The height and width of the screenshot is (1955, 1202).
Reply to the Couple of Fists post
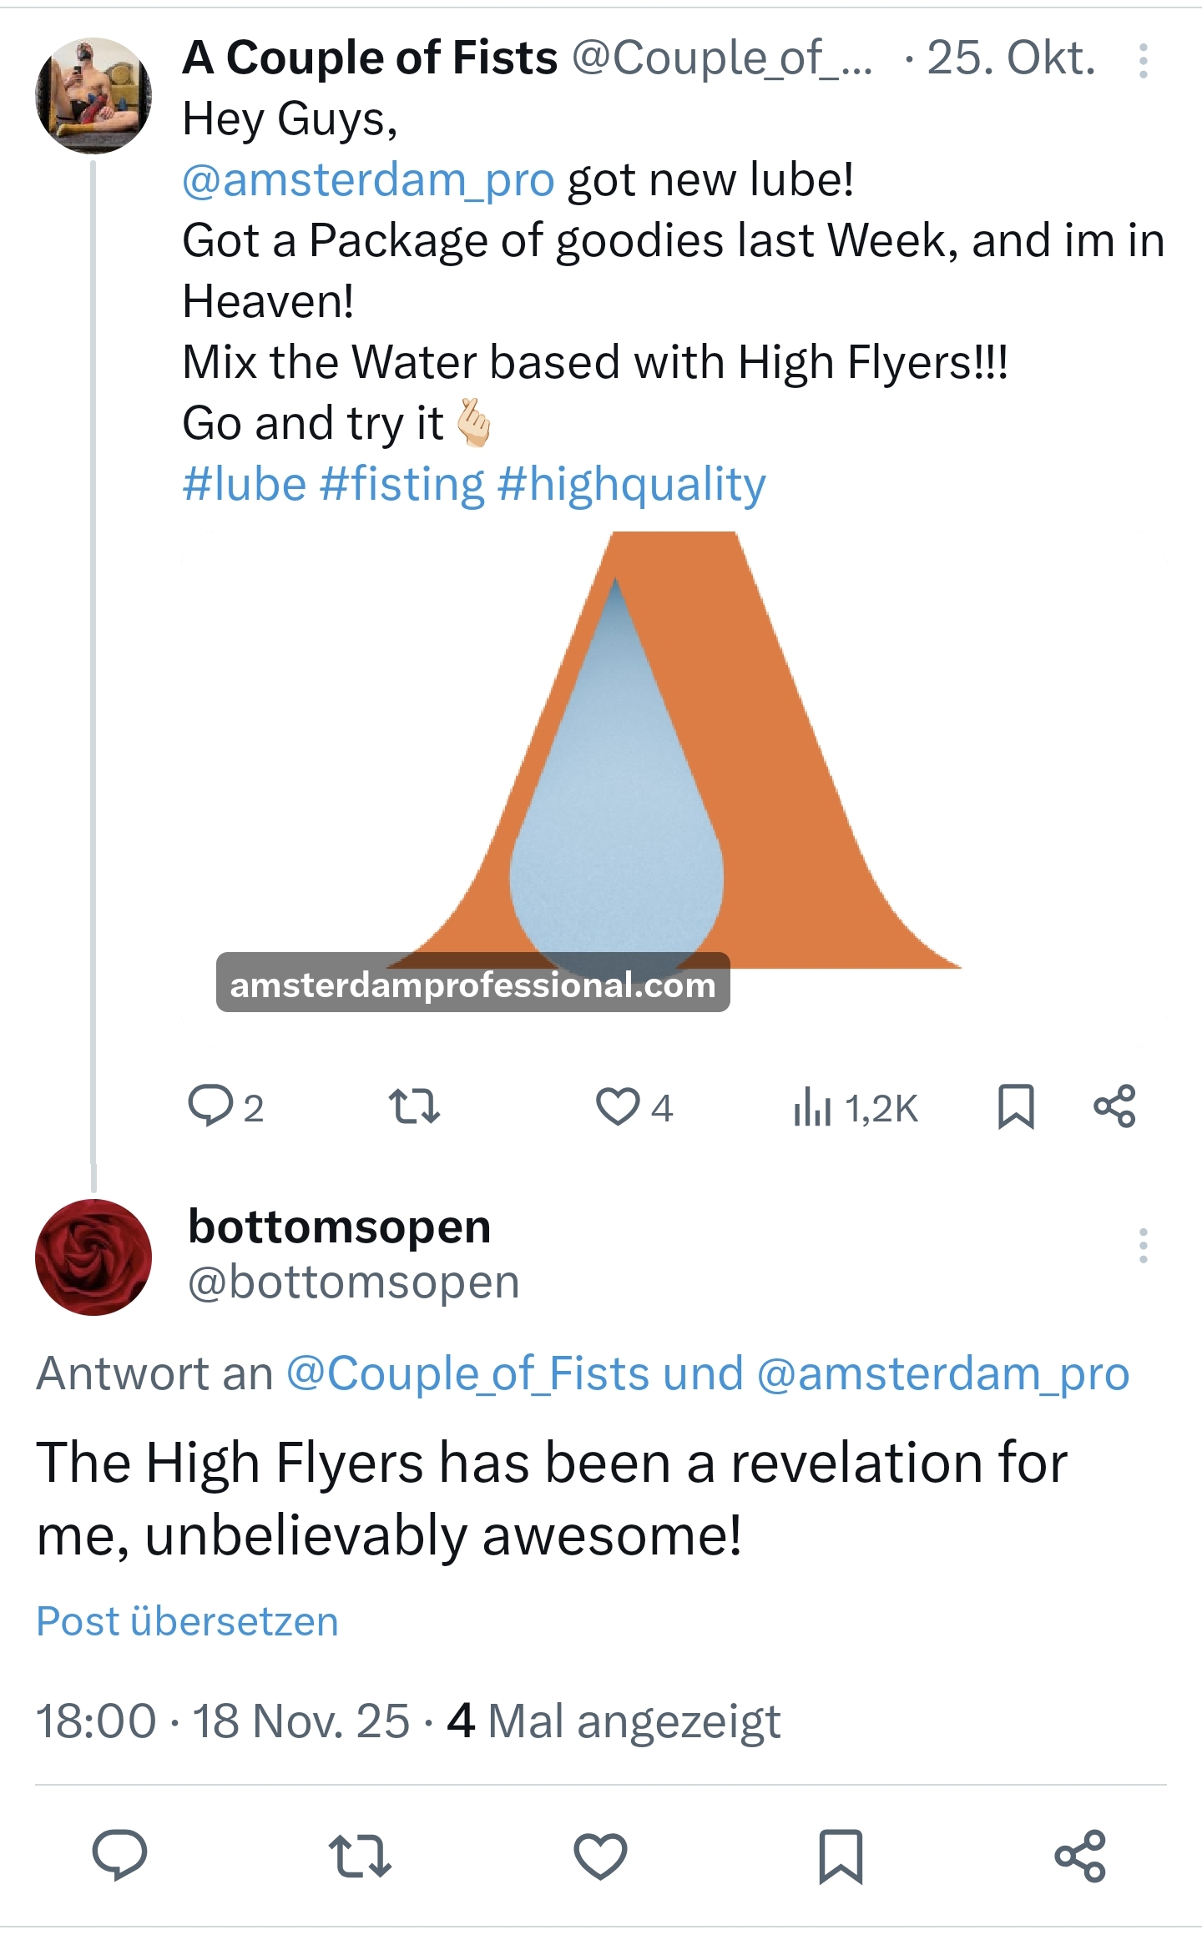point(210,1106)
